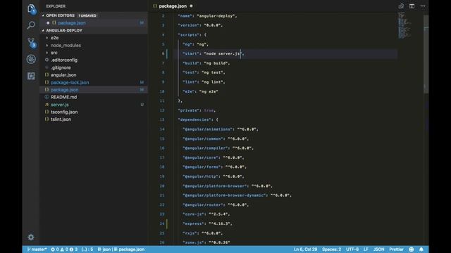Open the Search view icon
Viewport: 451px width, 253px height.
pyautogui.click(x=31, y=25)
